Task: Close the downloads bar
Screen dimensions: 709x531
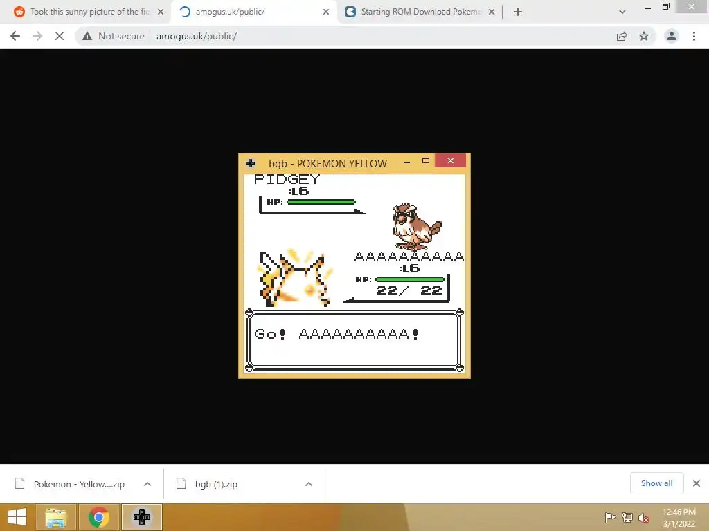Action: 697,483
